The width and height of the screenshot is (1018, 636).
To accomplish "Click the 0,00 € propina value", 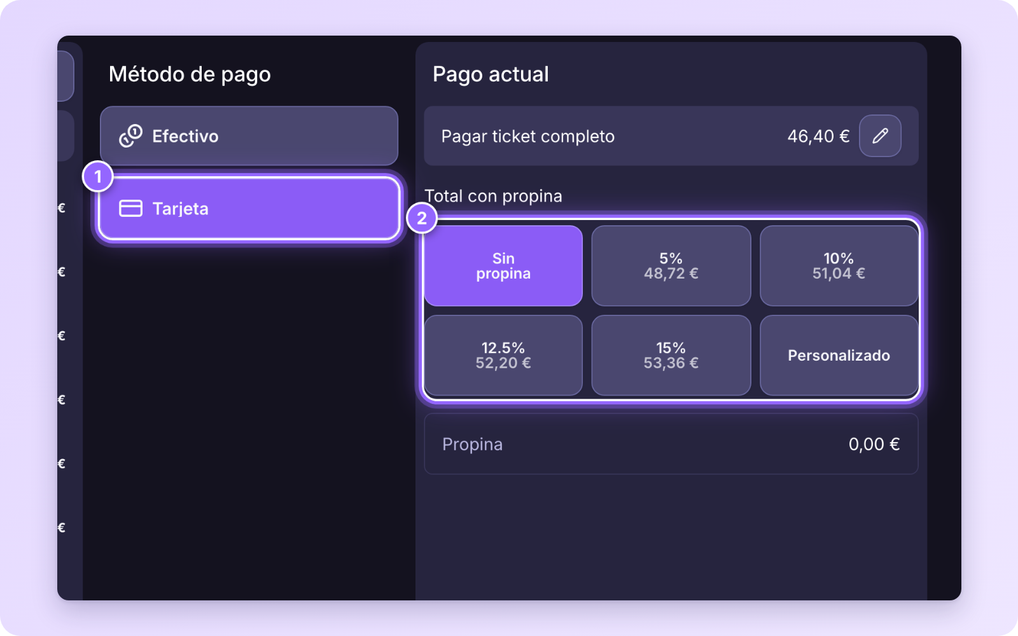I will coord(874,444).
